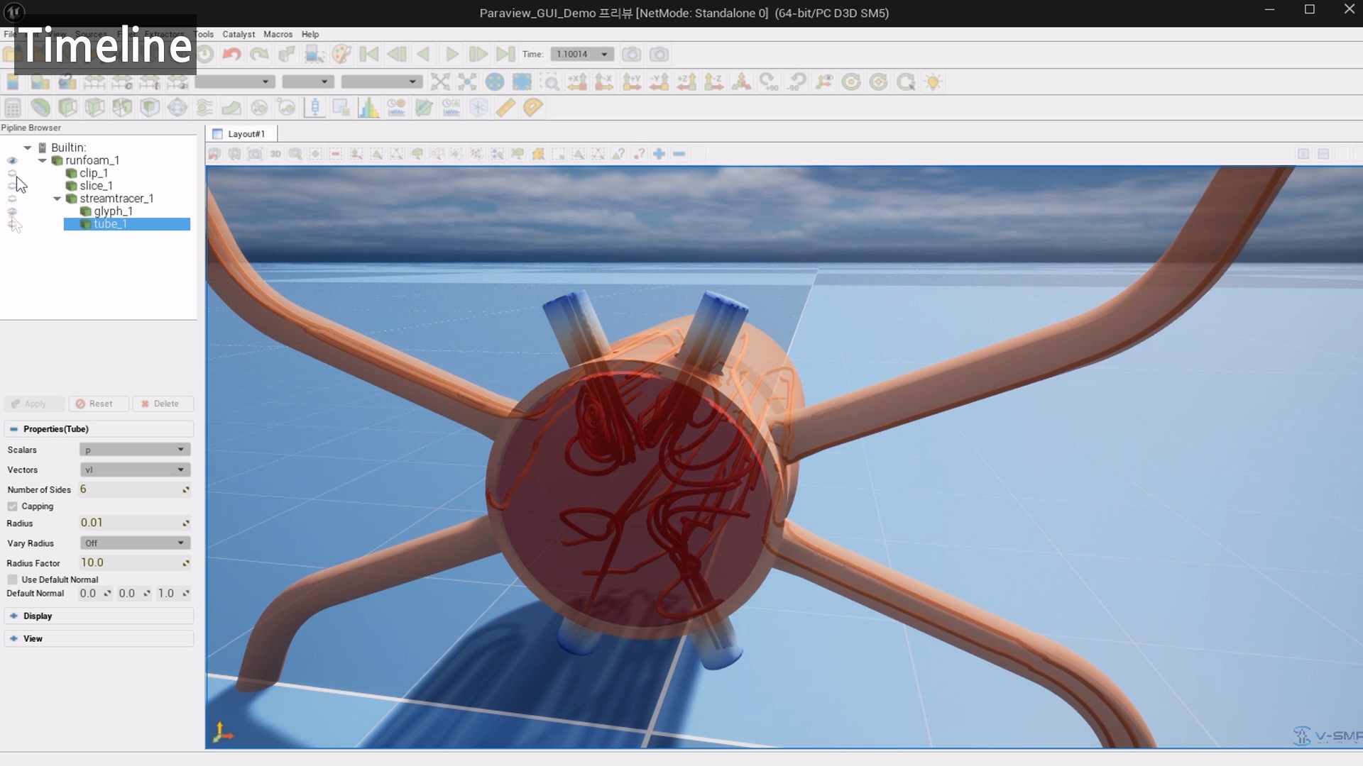
Task: Click the Play animation button
Action: 451,54
